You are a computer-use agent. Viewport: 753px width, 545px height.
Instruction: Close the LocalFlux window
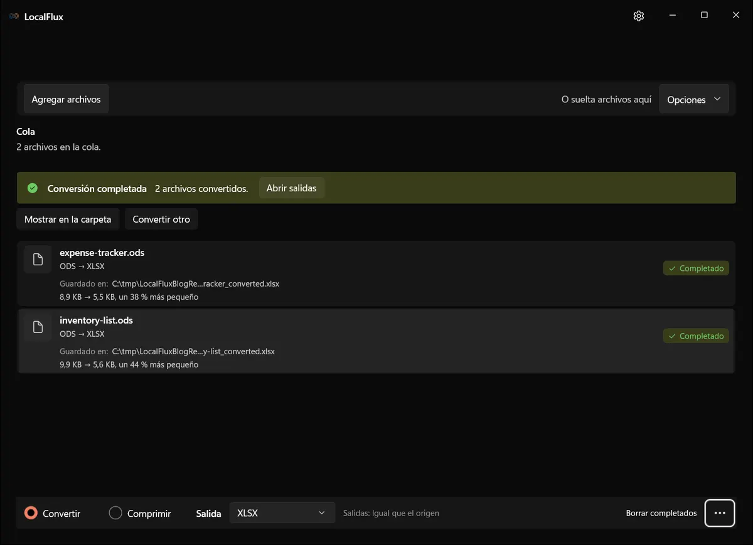(x=736, y=16)
